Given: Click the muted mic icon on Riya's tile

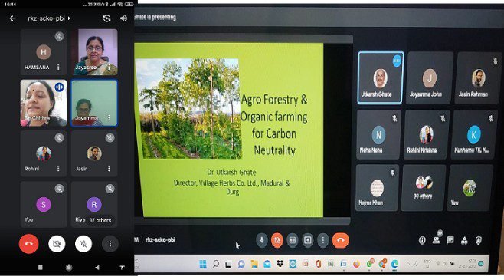Looking at the screenshot, I should tap(110, 189).
